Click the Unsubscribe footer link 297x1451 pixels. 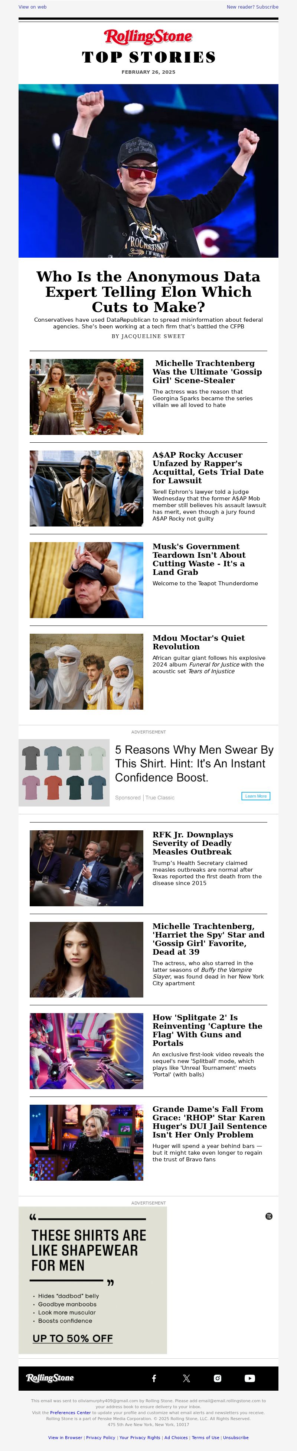point(236,1438)
